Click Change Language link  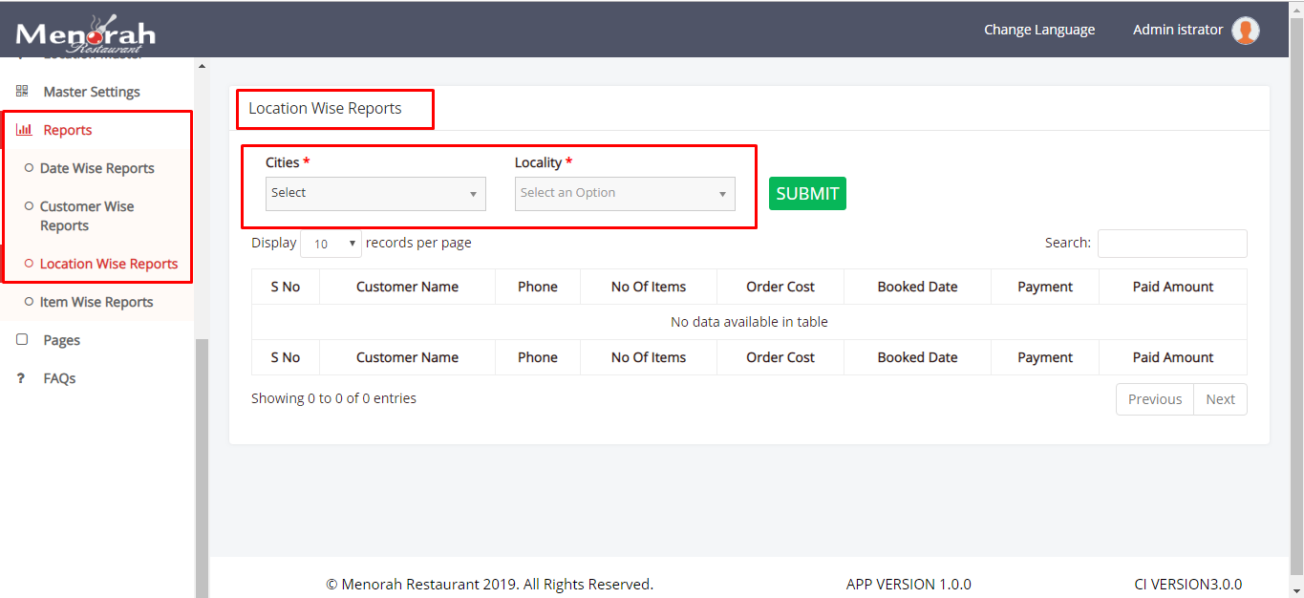coord(1039,30)
